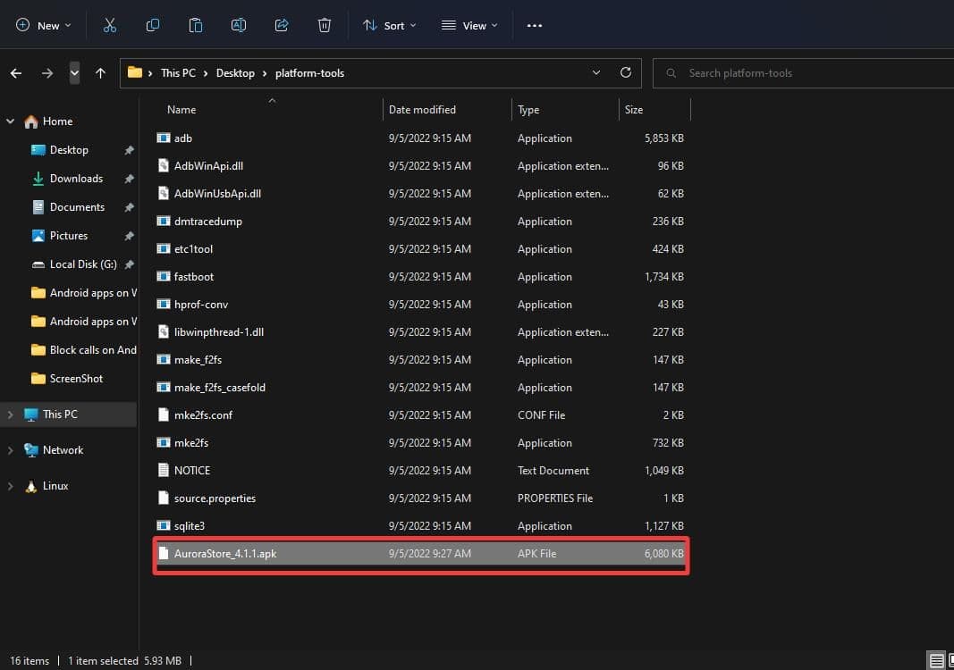Image resolution: width=954 pixels, height=670 pixels.
Task: Click the Delete trash icon
Action: coord(325,25)
